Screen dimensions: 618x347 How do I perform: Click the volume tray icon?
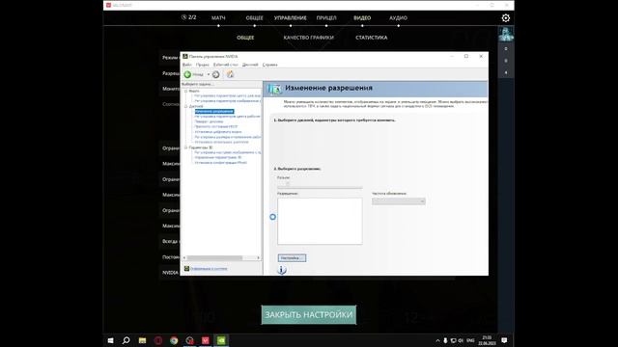pyautogui.click(x=461, y=340)
